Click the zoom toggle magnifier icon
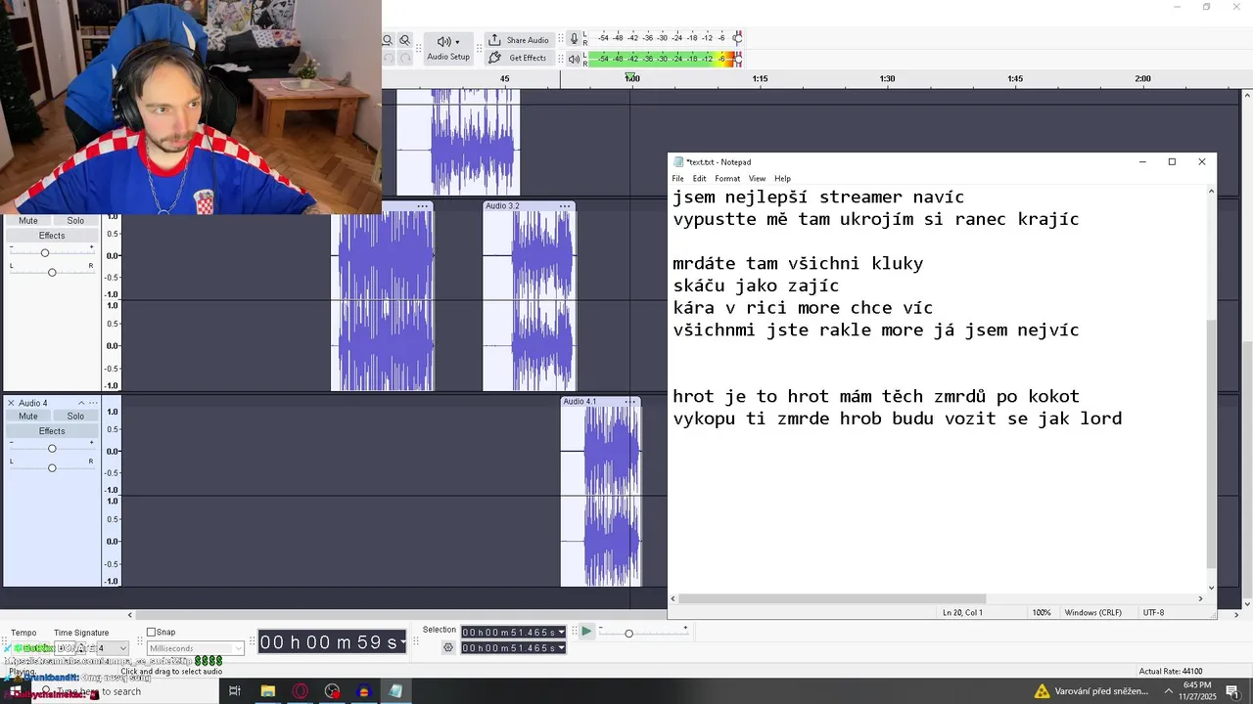 point(404,40)
